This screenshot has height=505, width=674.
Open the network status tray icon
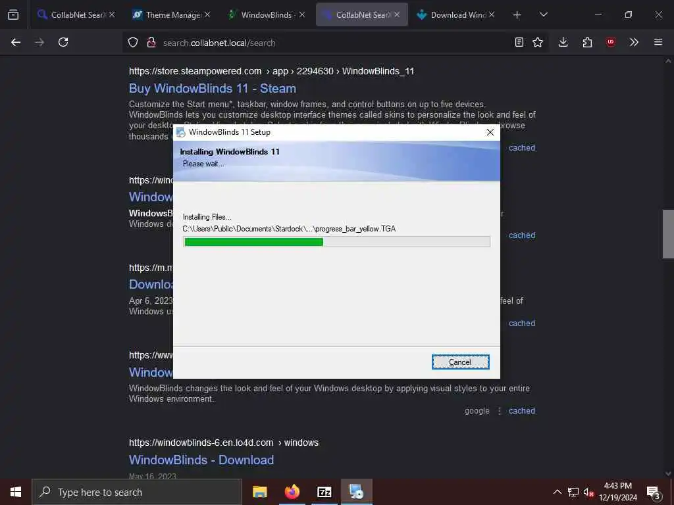tap(573, 492)
